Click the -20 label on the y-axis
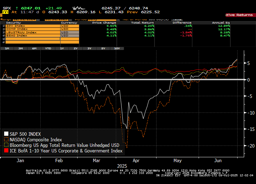The image size is (256, 184). click(x=251, y=146)
